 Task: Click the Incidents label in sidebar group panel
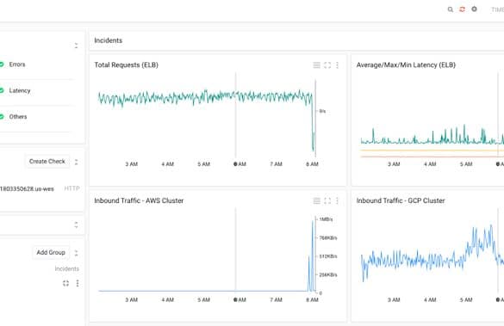[x=67, y=269]
